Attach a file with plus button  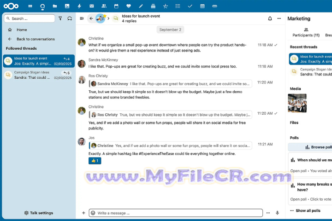click(83, 213)
